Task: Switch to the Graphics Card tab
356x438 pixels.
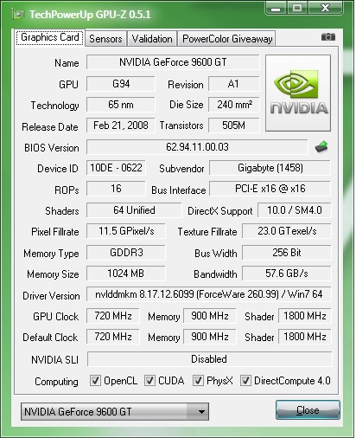Action: (50, 37)
